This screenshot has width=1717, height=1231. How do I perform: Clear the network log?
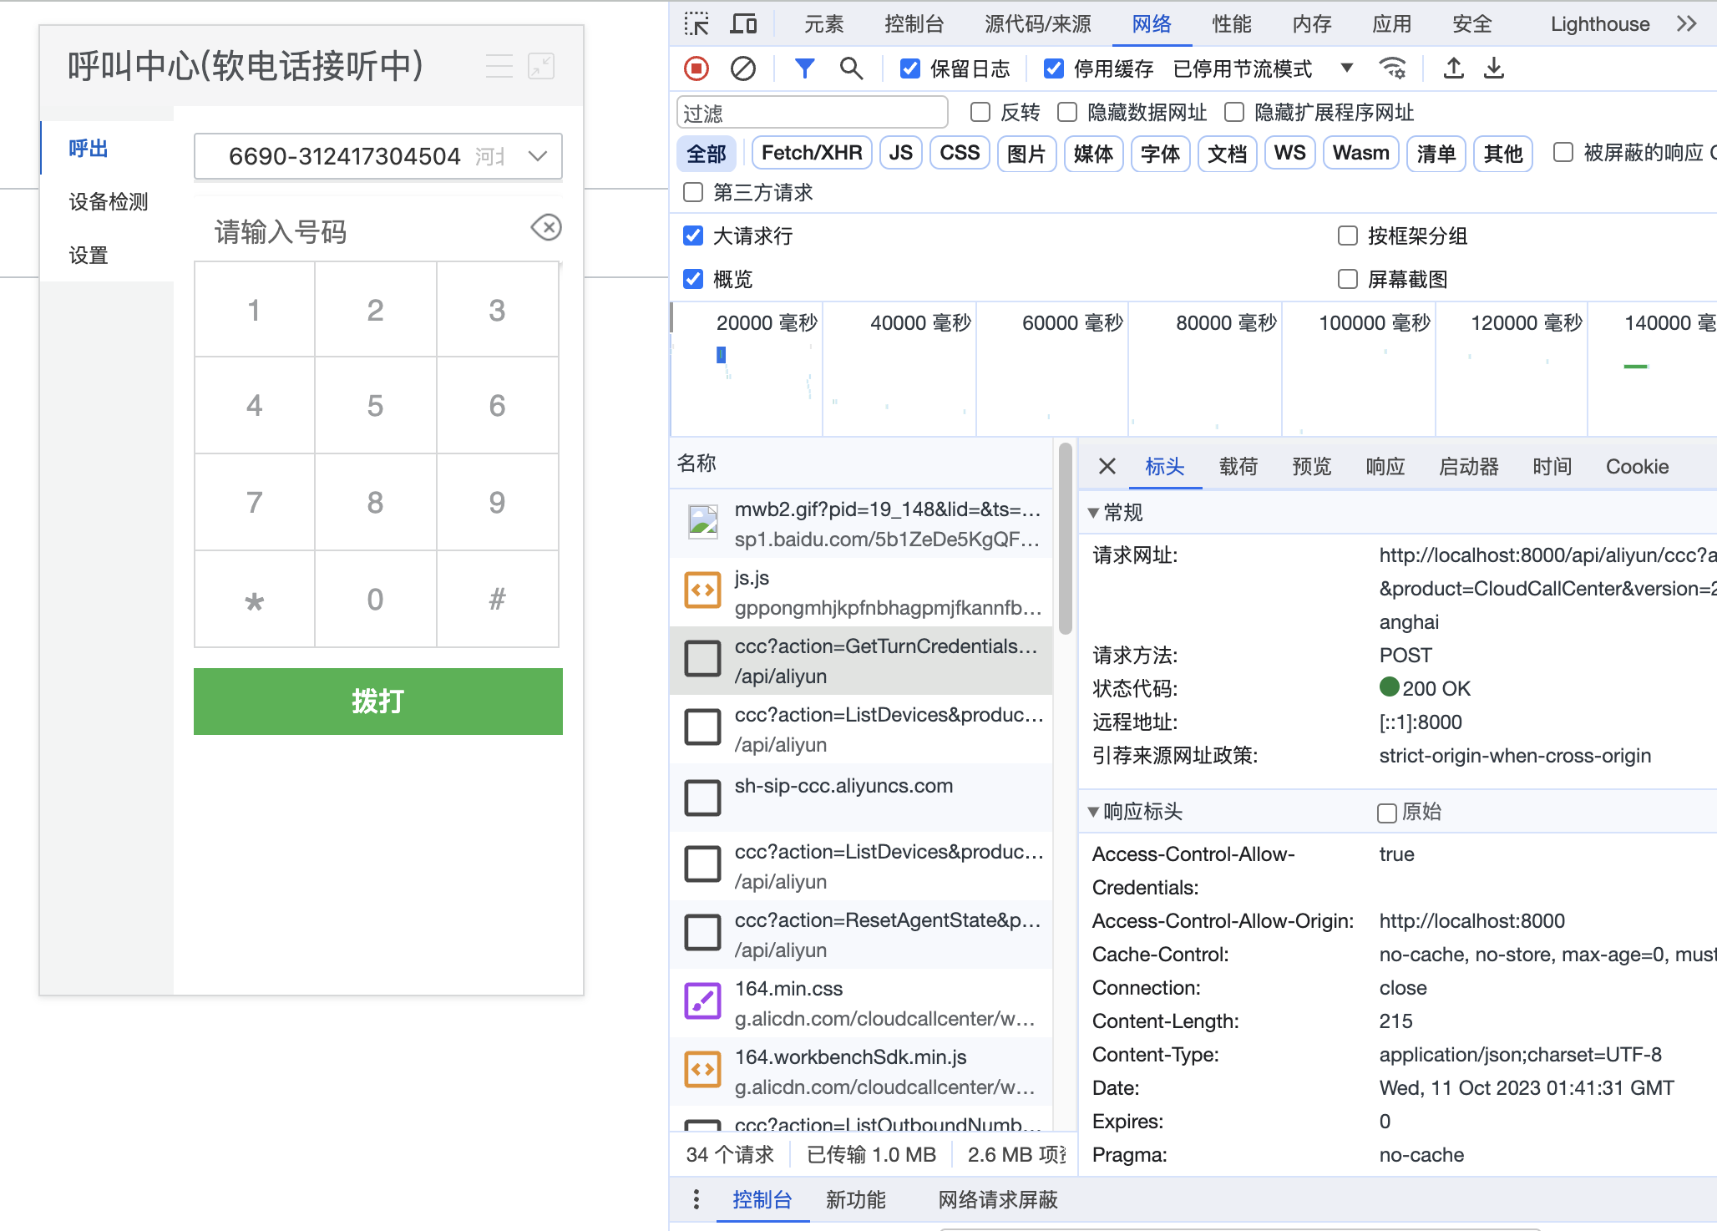(743, 68)
